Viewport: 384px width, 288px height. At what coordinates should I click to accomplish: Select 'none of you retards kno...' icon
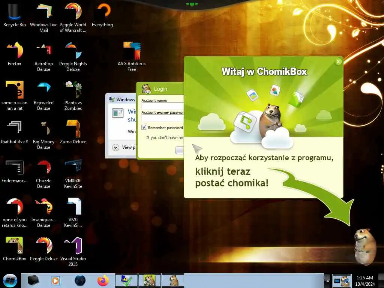15,212
